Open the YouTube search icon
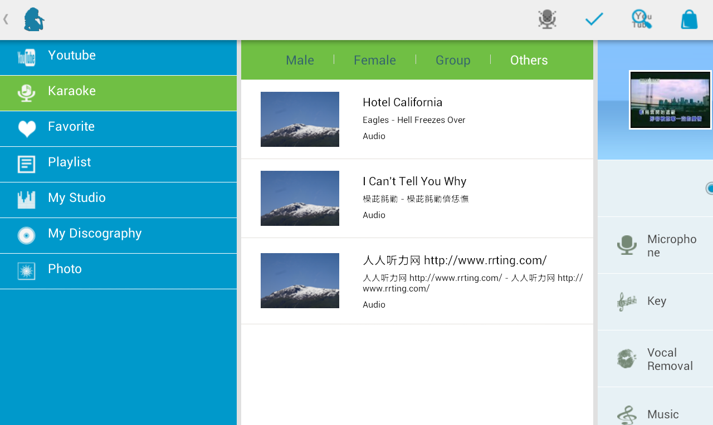This screenshot has width=713, height=425. [x=642, y=19]
